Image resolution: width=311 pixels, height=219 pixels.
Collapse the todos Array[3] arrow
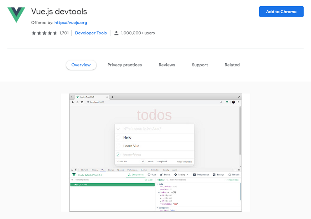coord(159,193)
